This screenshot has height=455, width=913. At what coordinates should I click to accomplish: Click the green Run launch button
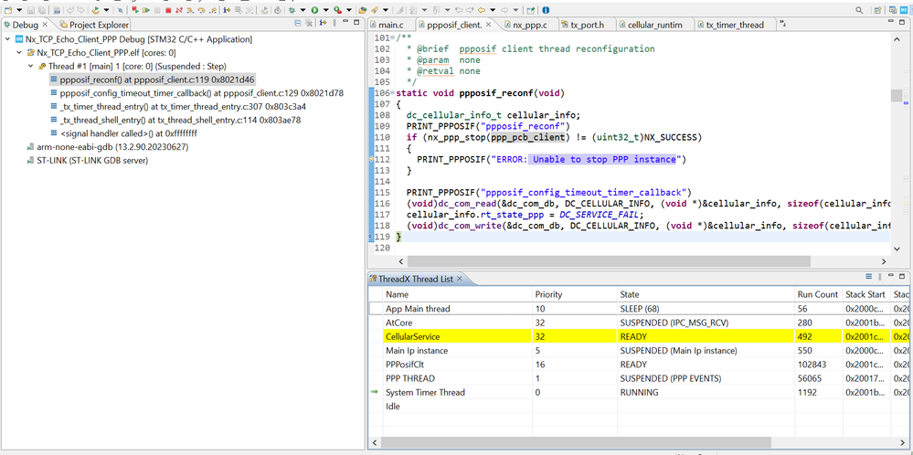(x=315, y=10)
